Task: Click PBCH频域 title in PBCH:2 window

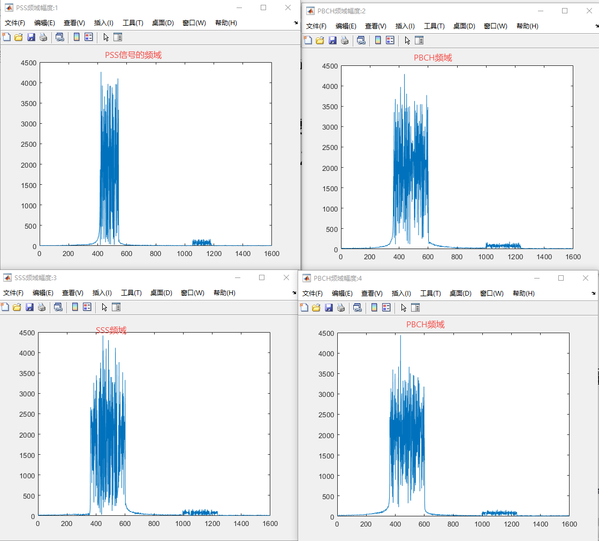Action: [x=433, y=58]
